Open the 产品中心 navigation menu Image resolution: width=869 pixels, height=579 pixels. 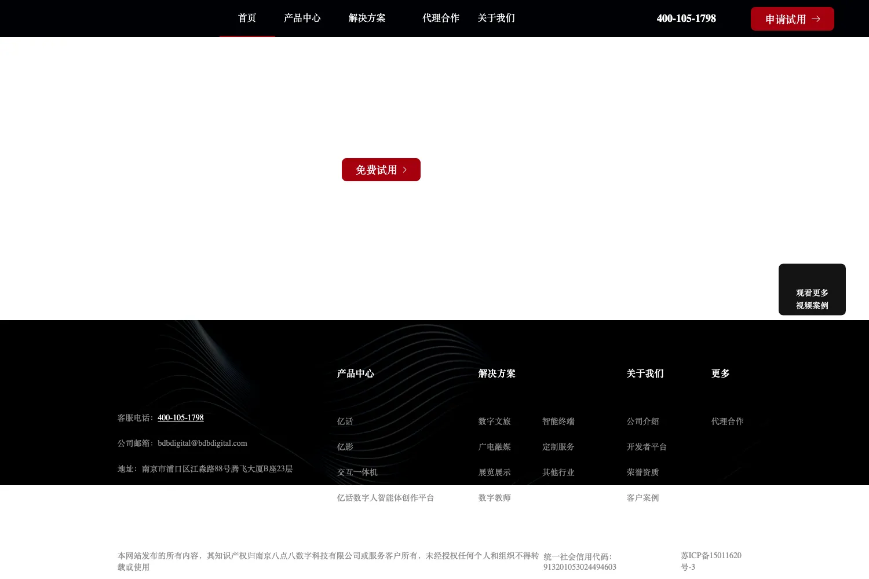[x=302, y=18]
